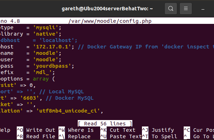The image size is (214, 140).
Task: Click the 'moodle' value on the user line
Action: pos(46,59)
